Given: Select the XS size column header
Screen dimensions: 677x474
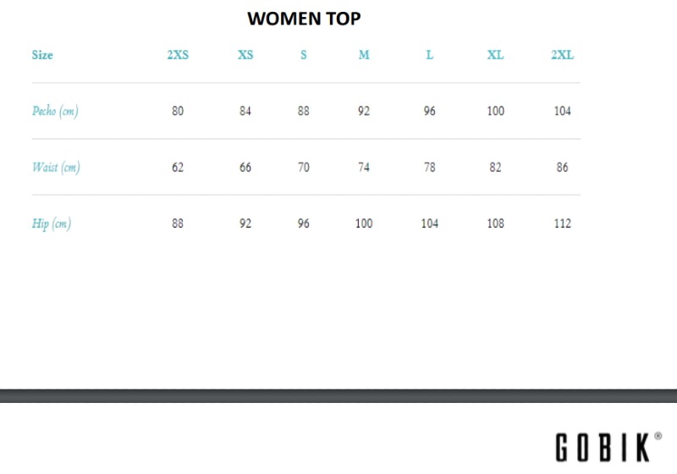Looking at the screenshot, I should pyautogui.click(x=245, y=55).
